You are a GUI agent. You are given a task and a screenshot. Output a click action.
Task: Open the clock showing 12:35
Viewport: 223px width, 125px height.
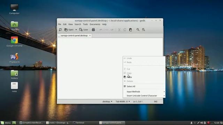[217, 123]
